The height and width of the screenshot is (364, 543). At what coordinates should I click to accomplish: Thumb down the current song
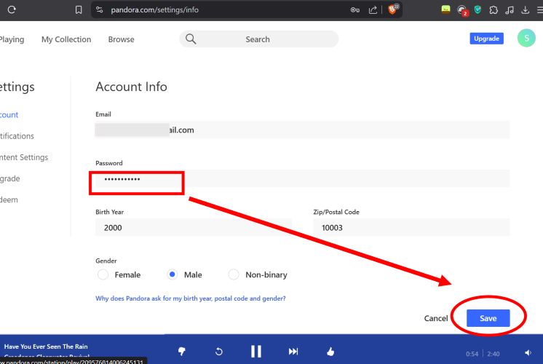[181, 352]
